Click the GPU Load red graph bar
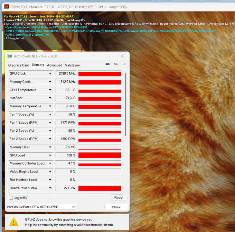 pos(100,155)
